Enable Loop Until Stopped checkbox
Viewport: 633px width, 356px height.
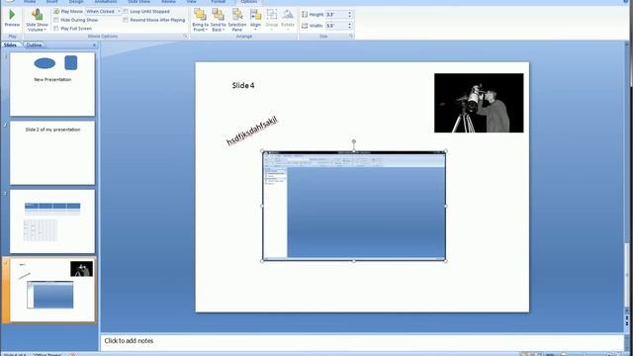click(x=126, y=11)
